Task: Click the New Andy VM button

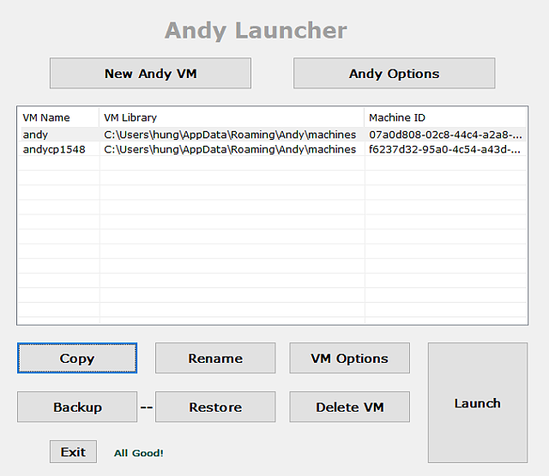Action: point(150,73)
